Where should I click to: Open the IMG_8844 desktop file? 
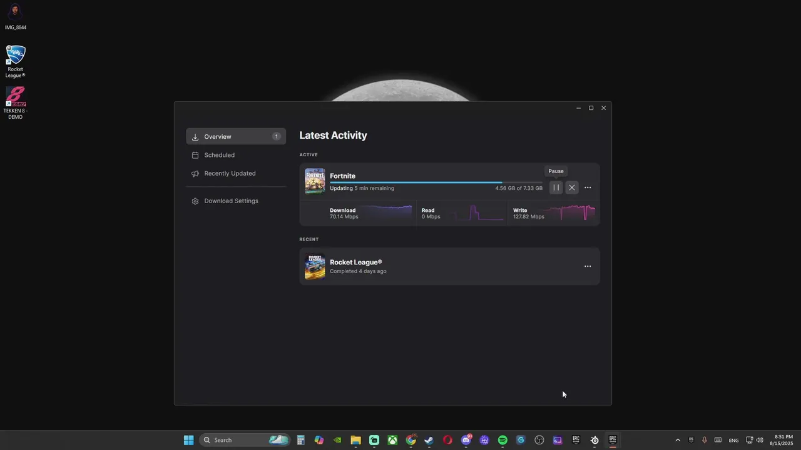point(16,17)
